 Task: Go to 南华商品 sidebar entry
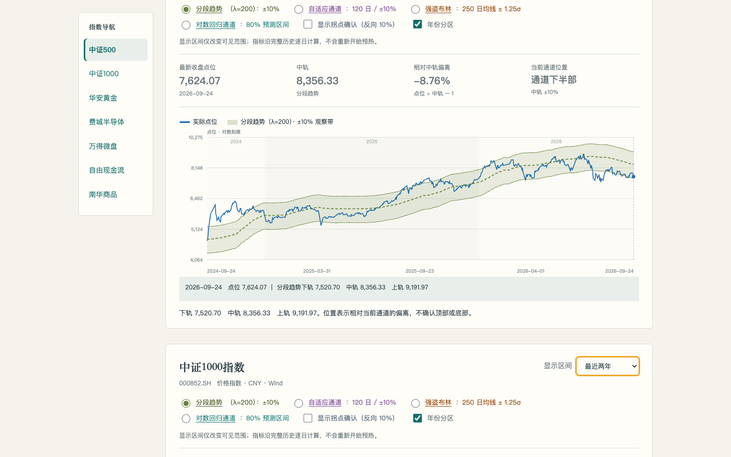116,194
